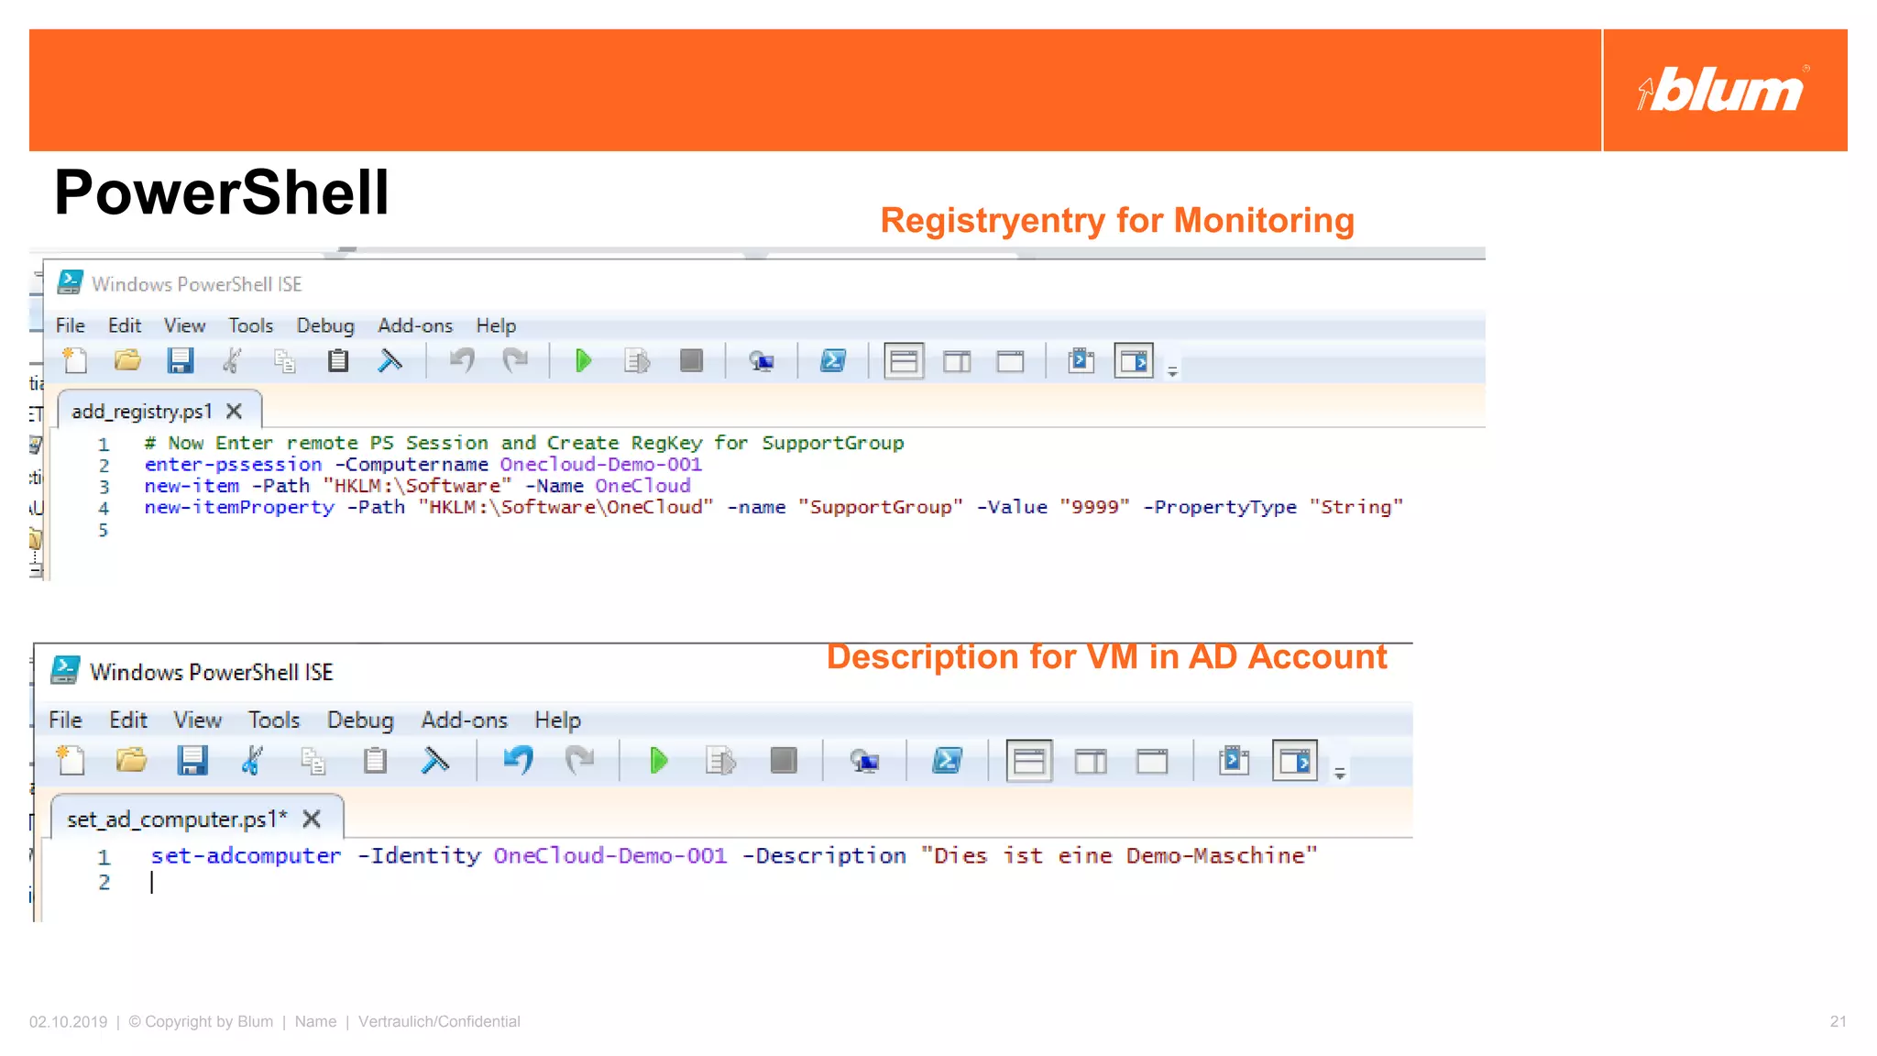Open Help menu in upper ISE window
This screenshot has height=1056, width=1877.
point(496,326)
